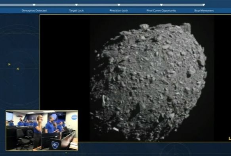
Task: Click the triangle marker above Stop Maneuvers
Action: point(204,5)
